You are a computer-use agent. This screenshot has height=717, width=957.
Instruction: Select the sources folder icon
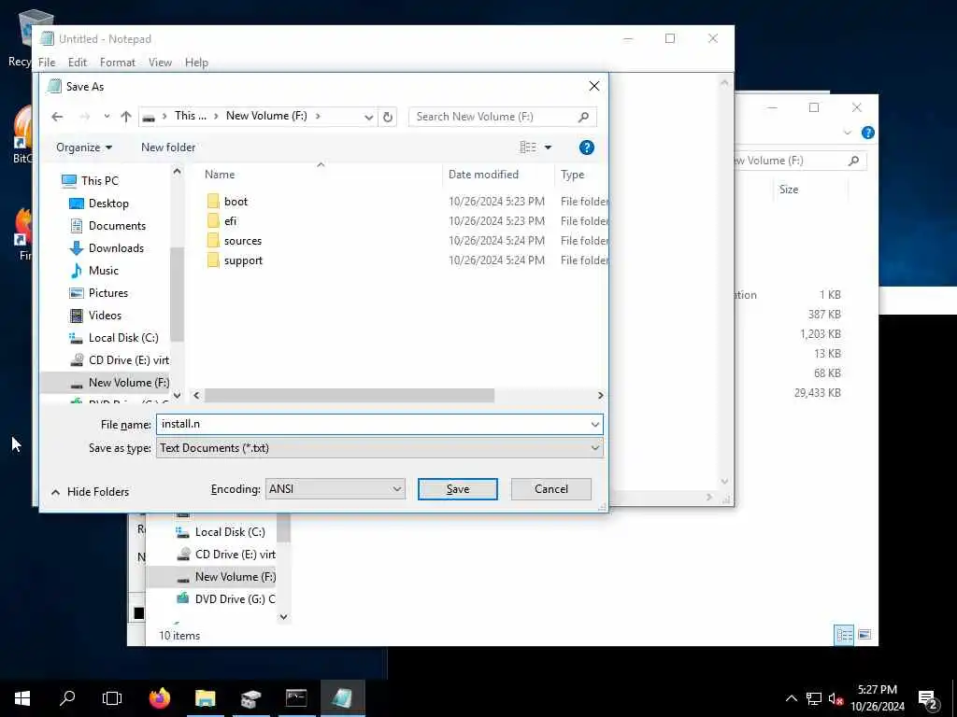213,240
